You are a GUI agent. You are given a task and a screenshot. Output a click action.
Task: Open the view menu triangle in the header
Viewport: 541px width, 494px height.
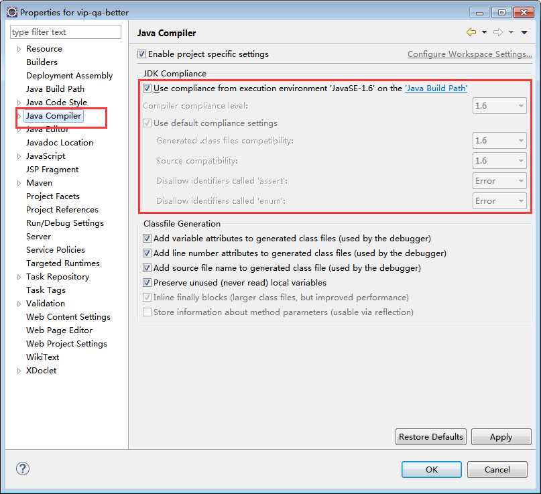click(524, 32)
